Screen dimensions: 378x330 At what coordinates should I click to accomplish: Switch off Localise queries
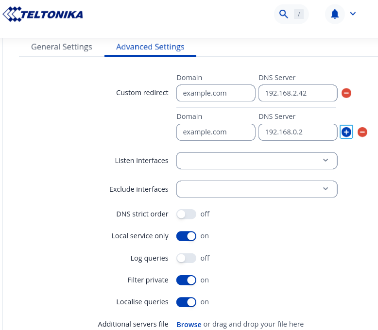click(x=186, y=302)
